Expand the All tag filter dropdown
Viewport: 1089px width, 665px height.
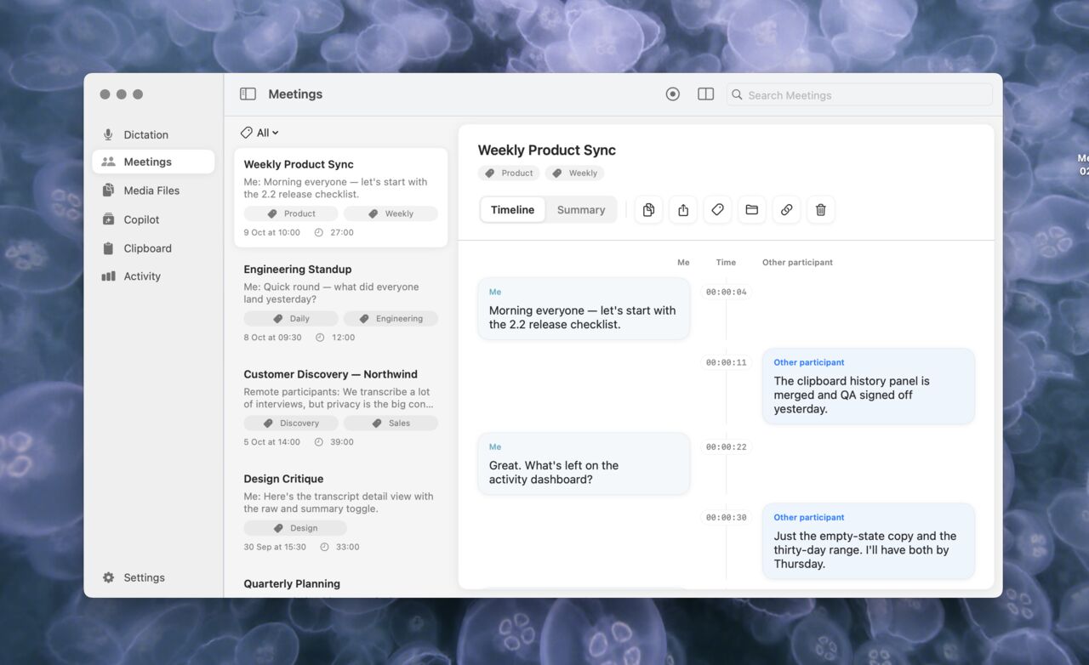[259, 133]
